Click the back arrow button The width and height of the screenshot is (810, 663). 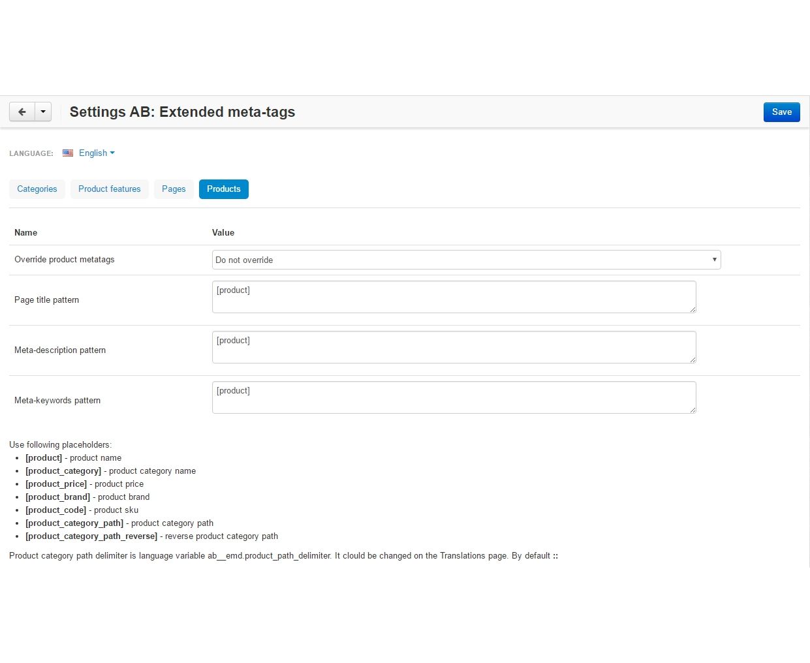click(22, 112)
